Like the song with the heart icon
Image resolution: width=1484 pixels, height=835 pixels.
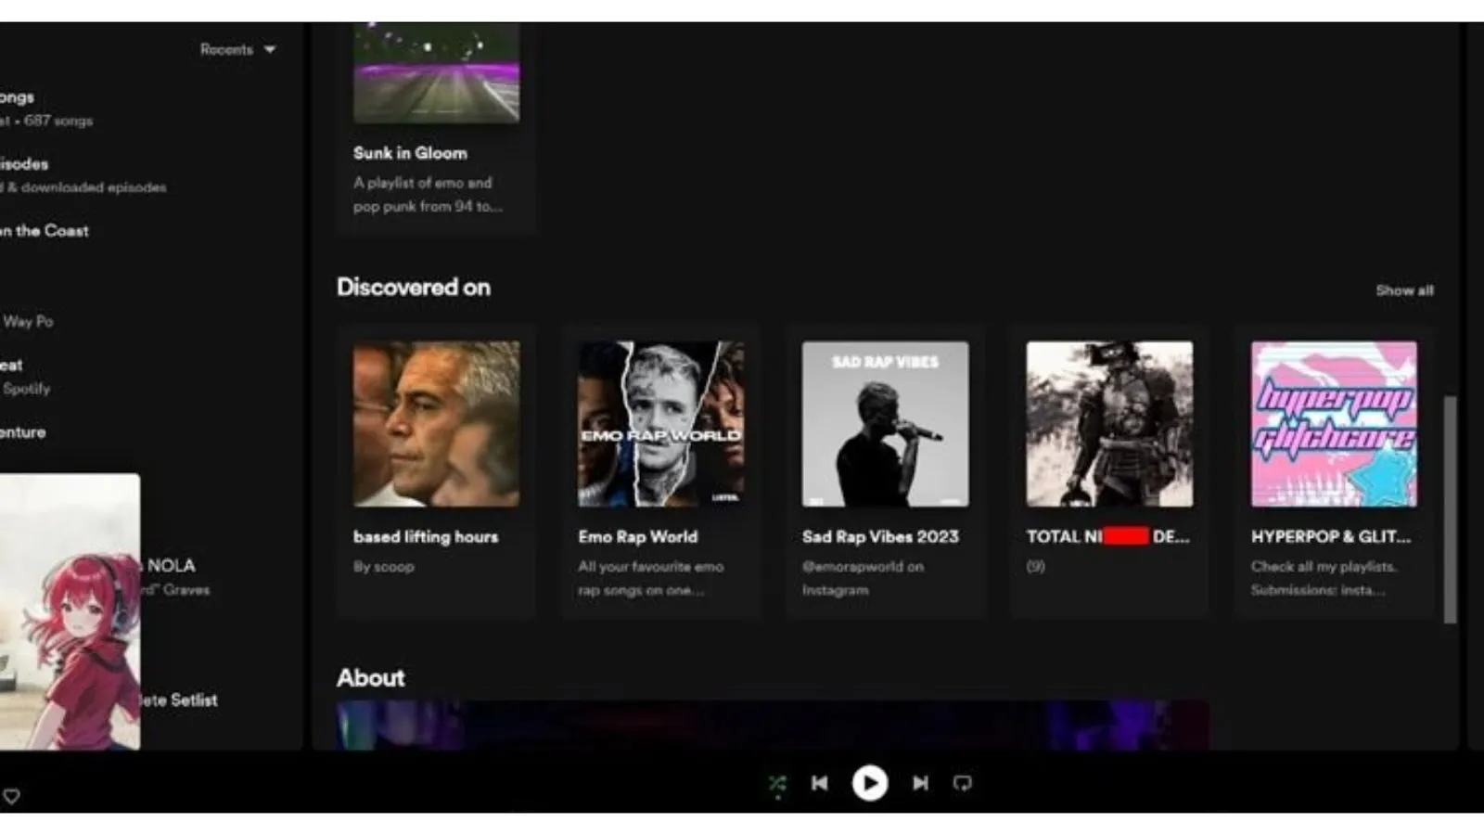point(11,796)
